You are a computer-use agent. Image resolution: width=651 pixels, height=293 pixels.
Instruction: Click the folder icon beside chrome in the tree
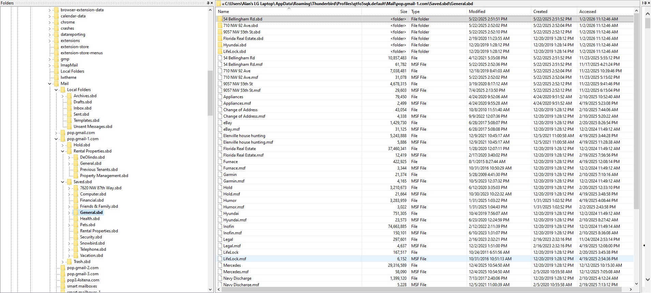(x=57, y=22)
